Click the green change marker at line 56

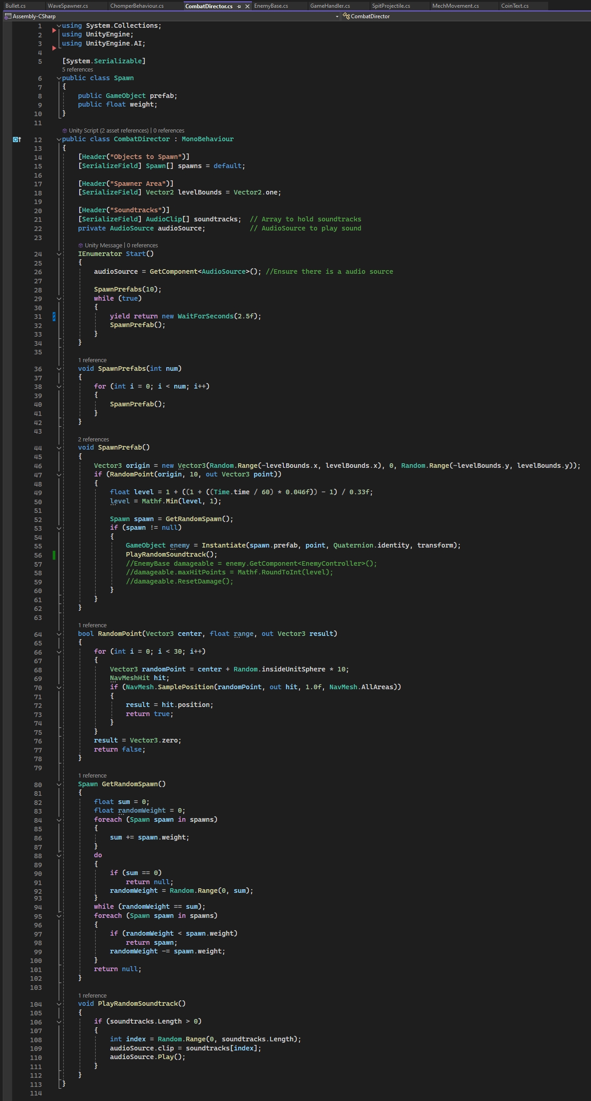54,555
